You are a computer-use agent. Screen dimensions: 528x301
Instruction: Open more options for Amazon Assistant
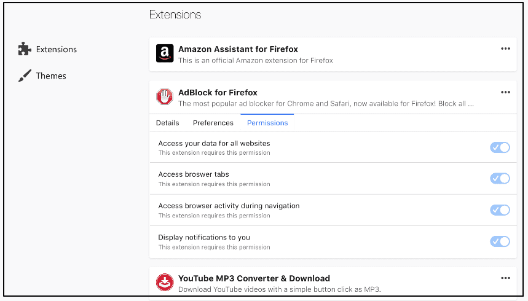point(505,49)
